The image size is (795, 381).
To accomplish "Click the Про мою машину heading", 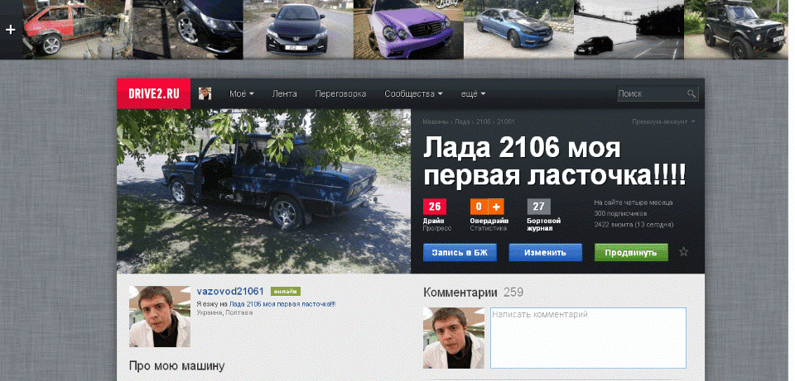I will 176,366.
